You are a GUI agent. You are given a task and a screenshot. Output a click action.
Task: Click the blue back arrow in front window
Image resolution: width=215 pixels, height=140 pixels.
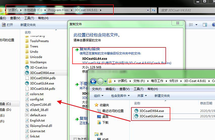[x=93, y=81]
